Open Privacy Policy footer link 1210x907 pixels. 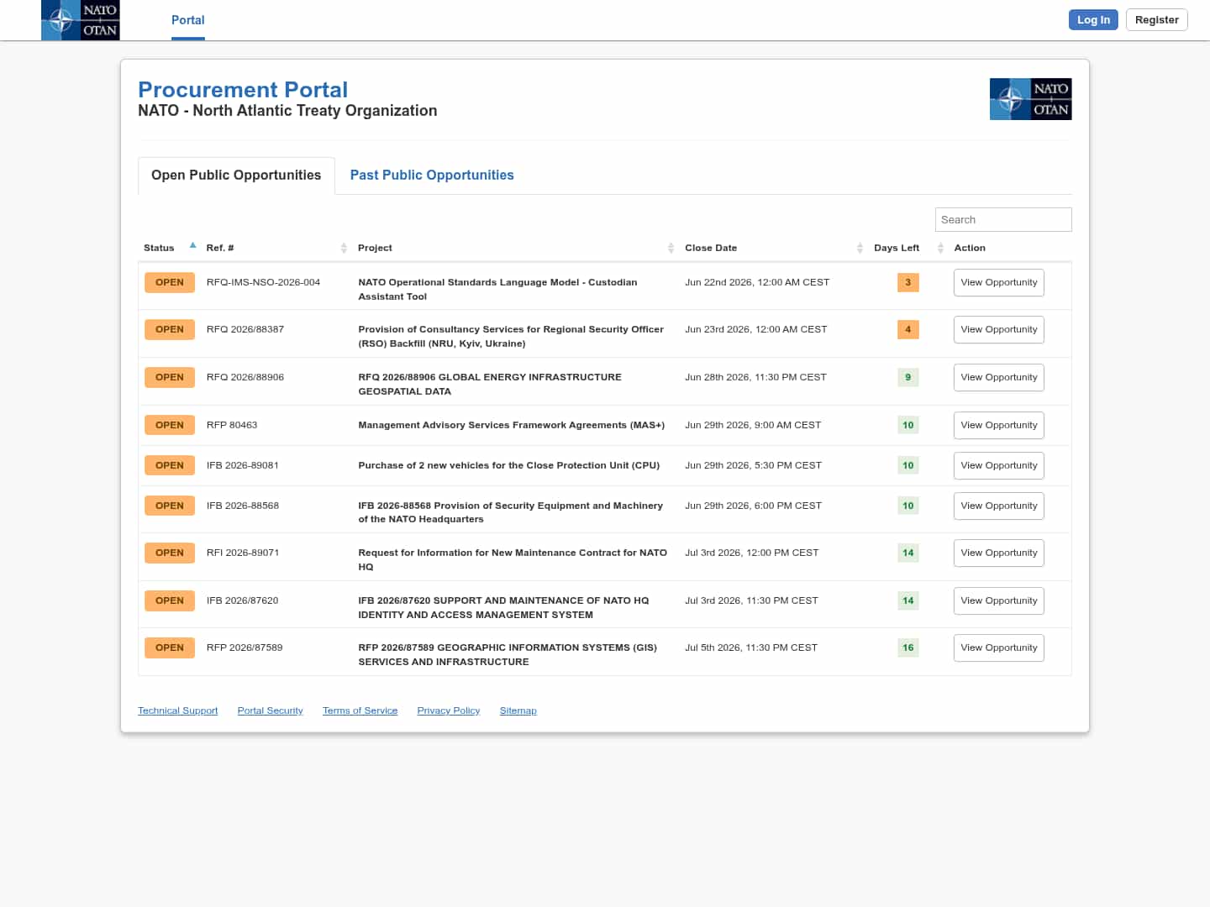point(449,710)
